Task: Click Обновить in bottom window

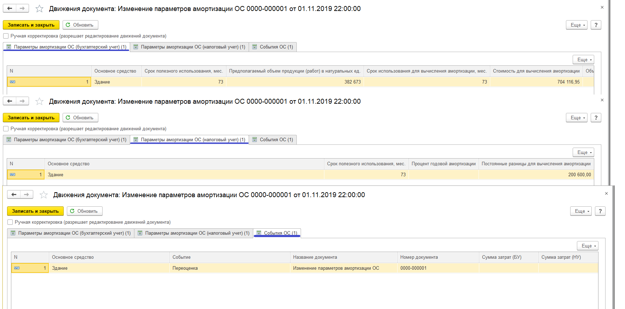Action: point(85,211)
